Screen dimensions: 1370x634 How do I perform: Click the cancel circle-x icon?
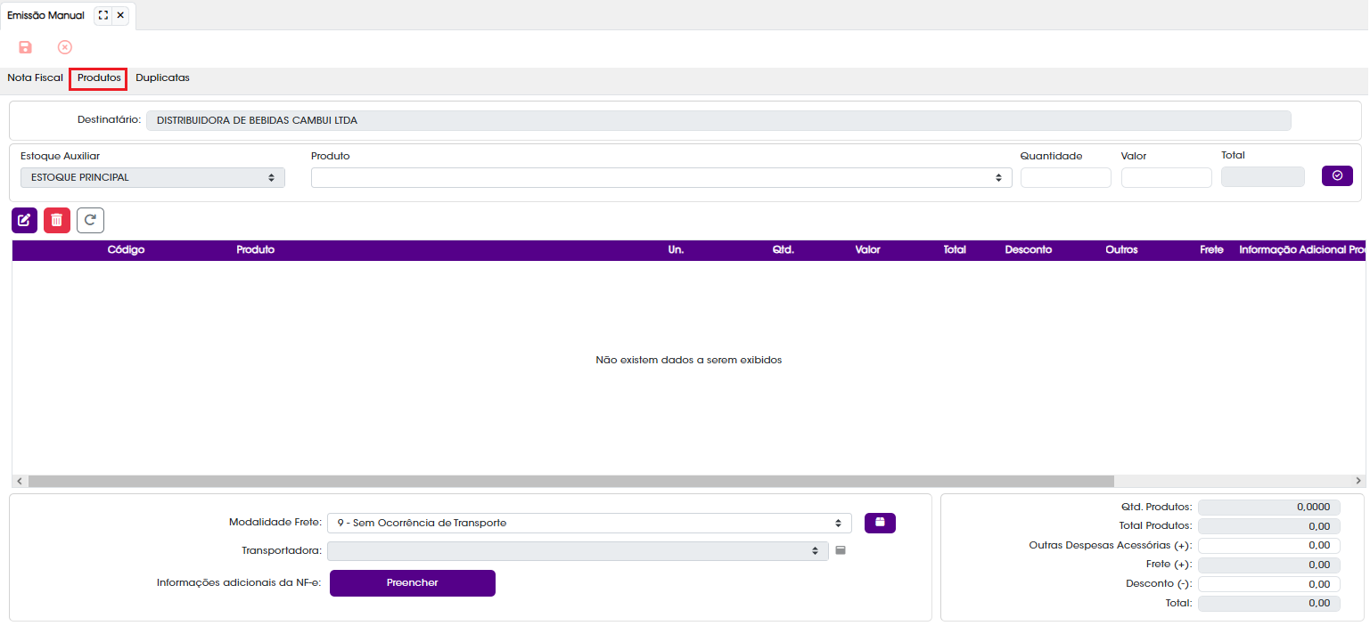tap(65, 47)
